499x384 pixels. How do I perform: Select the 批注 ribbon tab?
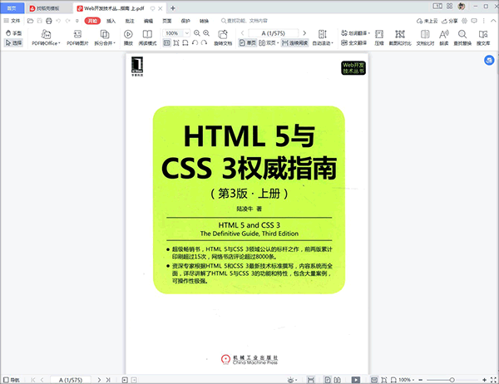pos(130,21)
